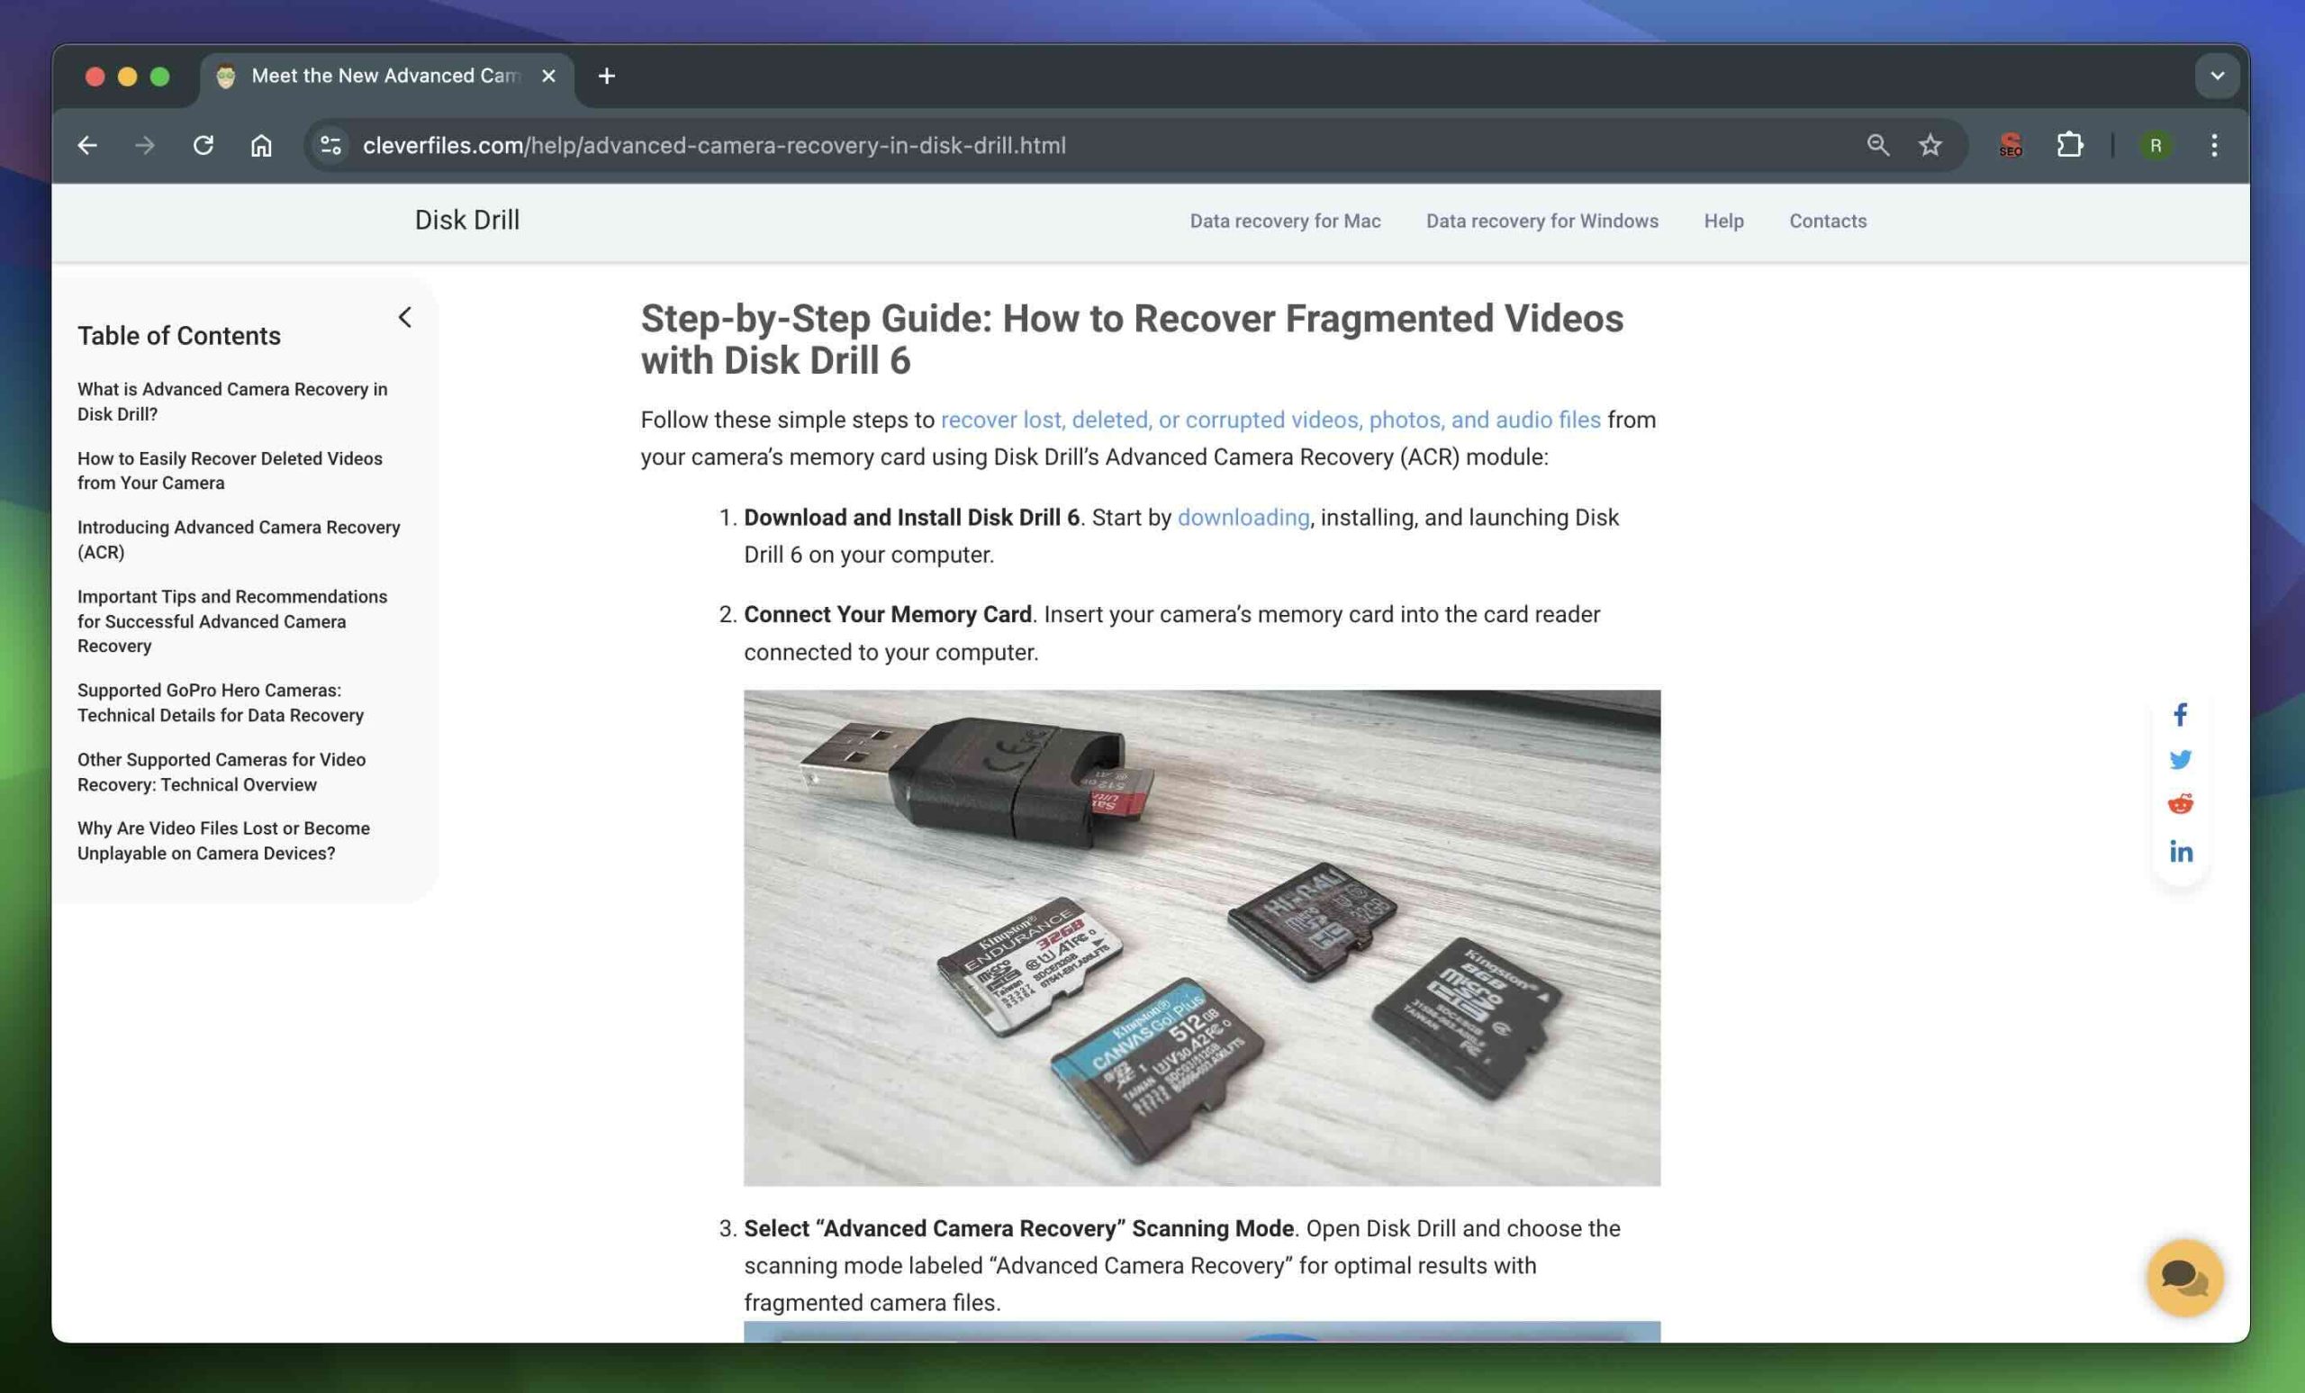The width and height of the screenshot is (2305, 1393).
Task: Open the live chat bubble
Action: coord(2184,1277)
